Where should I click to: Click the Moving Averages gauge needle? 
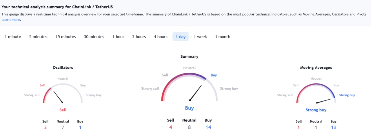pyautogui.click(x=324, y=101)
